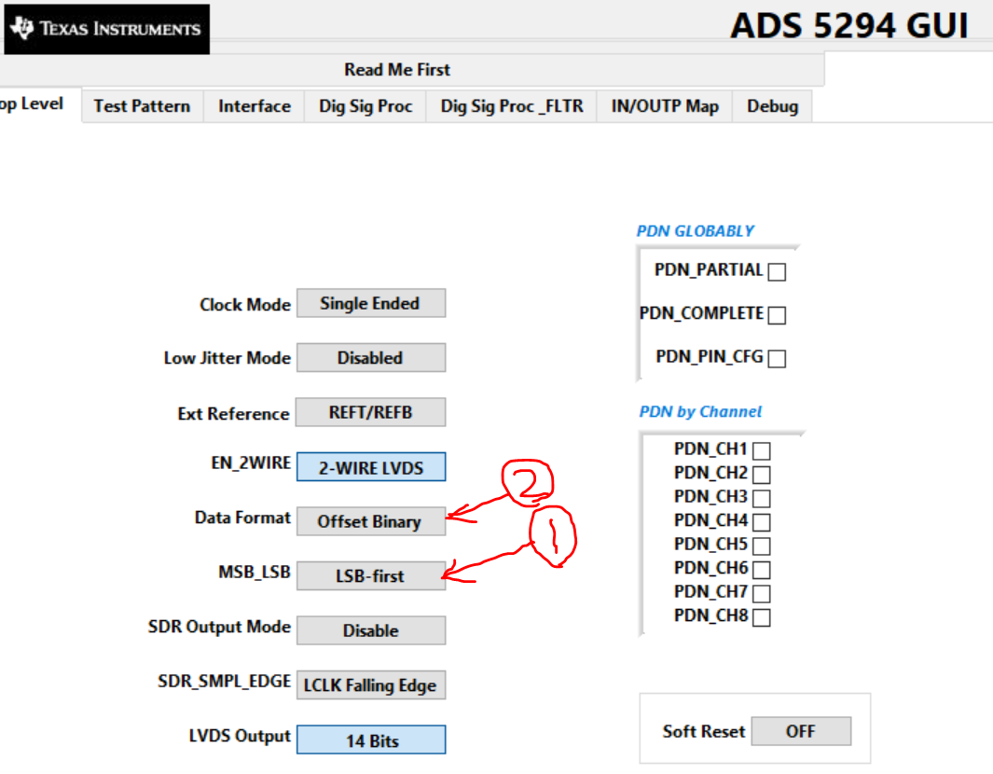Click the PDN by Channel heading

(700, 411)
